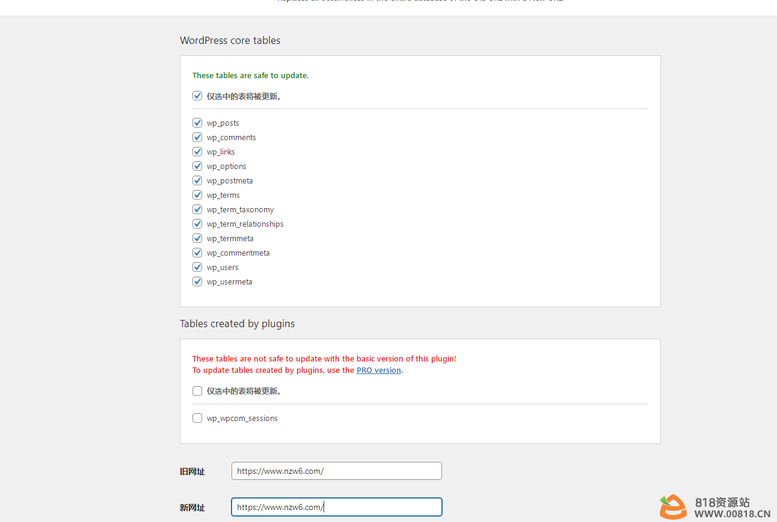Screen dimensions: 777x522
Task: Toggle the wp_terms checkbox
Action: [x=197, y=195]
